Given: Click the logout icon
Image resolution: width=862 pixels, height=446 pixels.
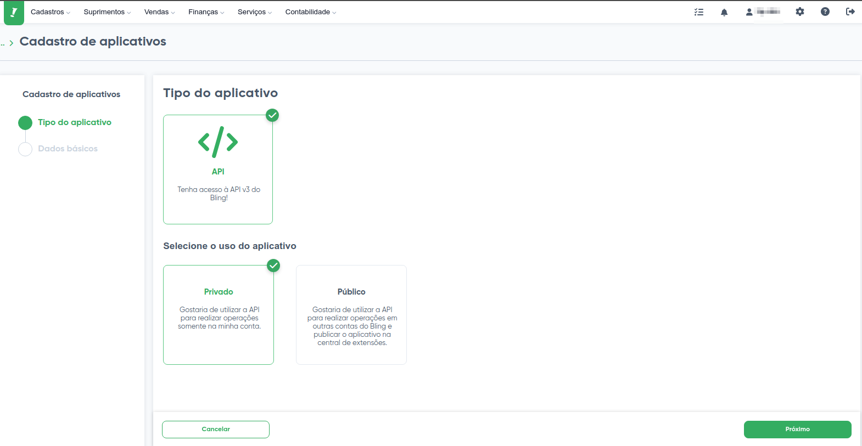Looking at the screenshot, I should tap(850, 12).
